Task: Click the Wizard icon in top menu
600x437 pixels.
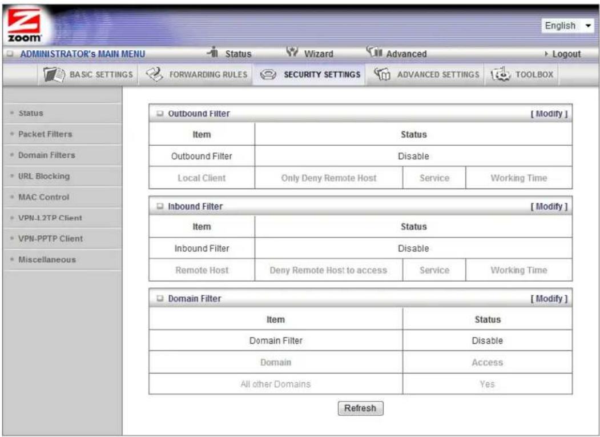Action: (x=292, y=52)
